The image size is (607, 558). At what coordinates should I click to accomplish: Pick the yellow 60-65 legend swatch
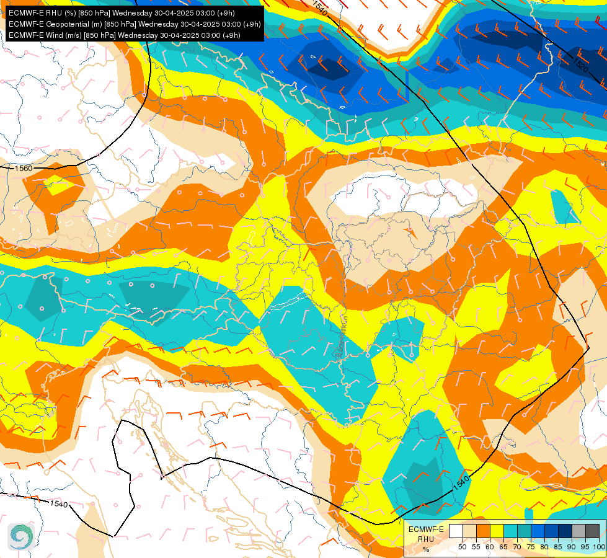(x=497, y=531)
